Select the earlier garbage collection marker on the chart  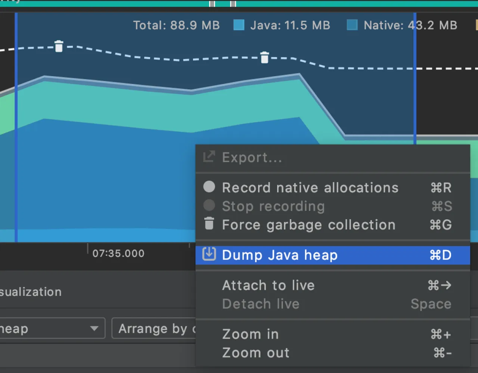[x=59, y=46]
